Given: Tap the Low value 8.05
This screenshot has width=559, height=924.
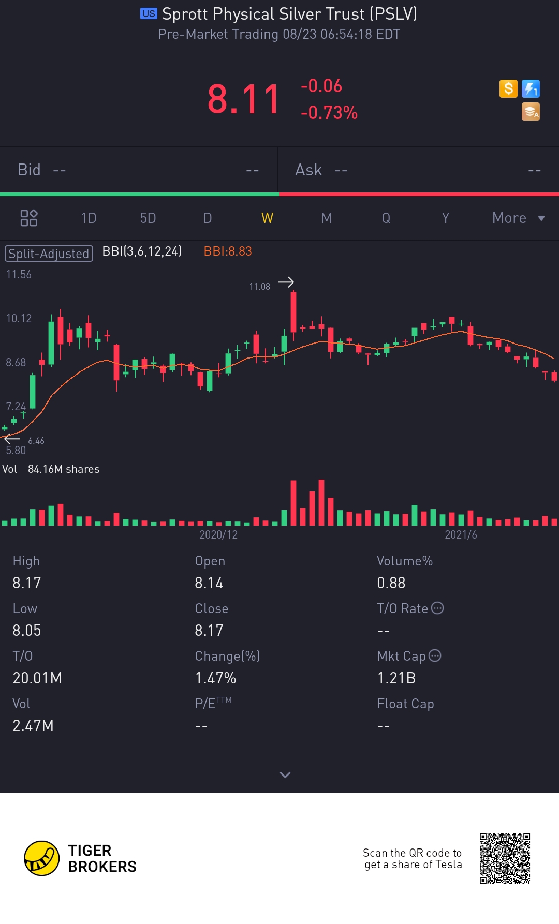Looking at the screenshot, I should coord(27,631).
